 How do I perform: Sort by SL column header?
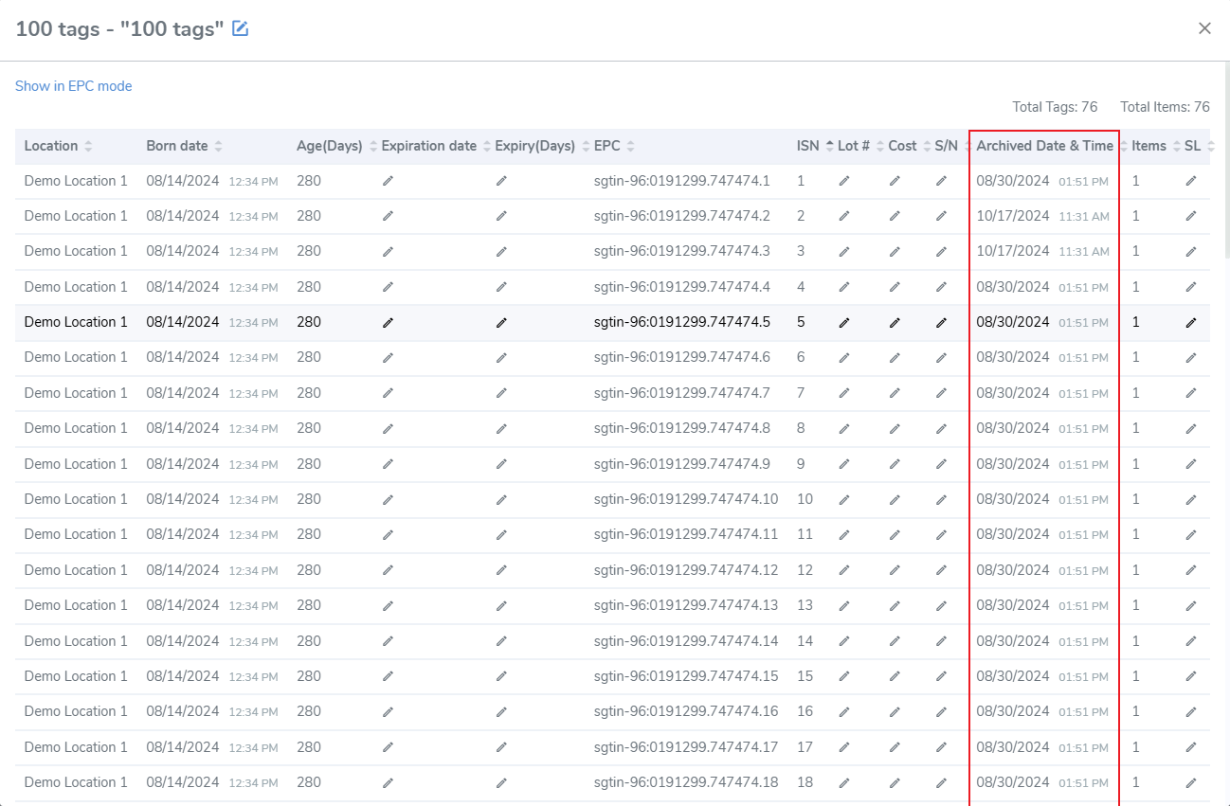pyautogui.click(x=1199, y=146)
